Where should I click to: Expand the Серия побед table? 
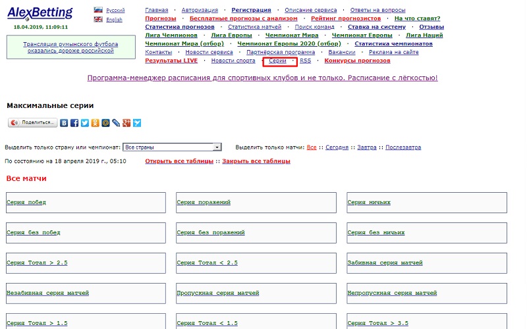pos(26,202)
